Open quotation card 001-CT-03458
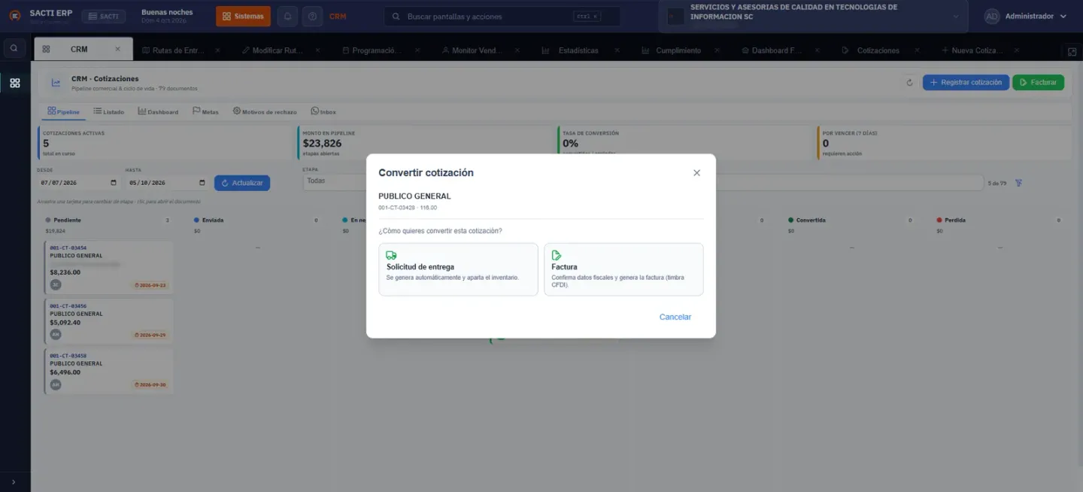Screen dimensions: 1083x492 109,371
